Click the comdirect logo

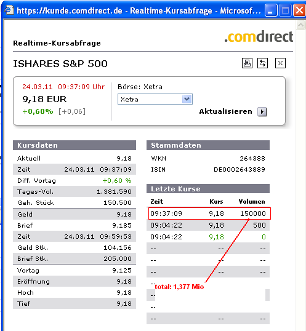pos(259,36)
